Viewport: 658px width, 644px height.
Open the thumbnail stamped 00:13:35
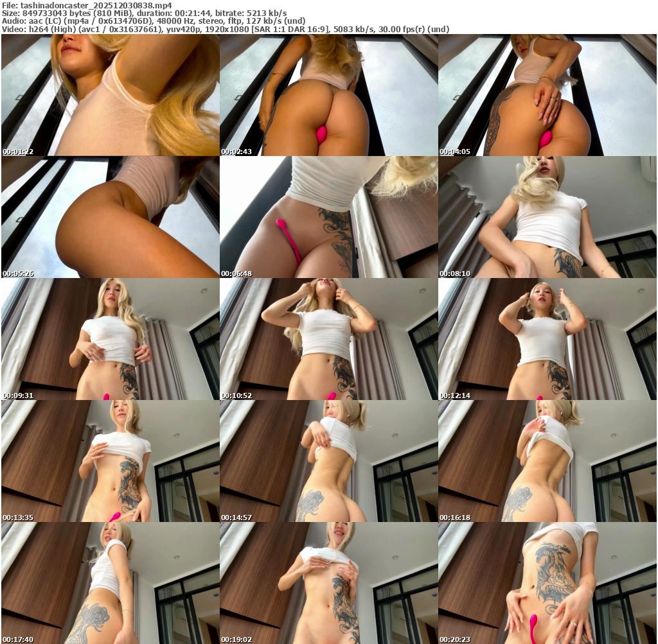click(111, 461)
